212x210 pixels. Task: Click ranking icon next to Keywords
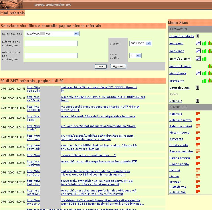pos(198,139)
